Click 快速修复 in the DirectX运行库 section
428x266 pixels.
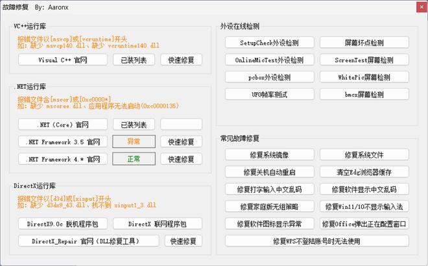point(184,241)
